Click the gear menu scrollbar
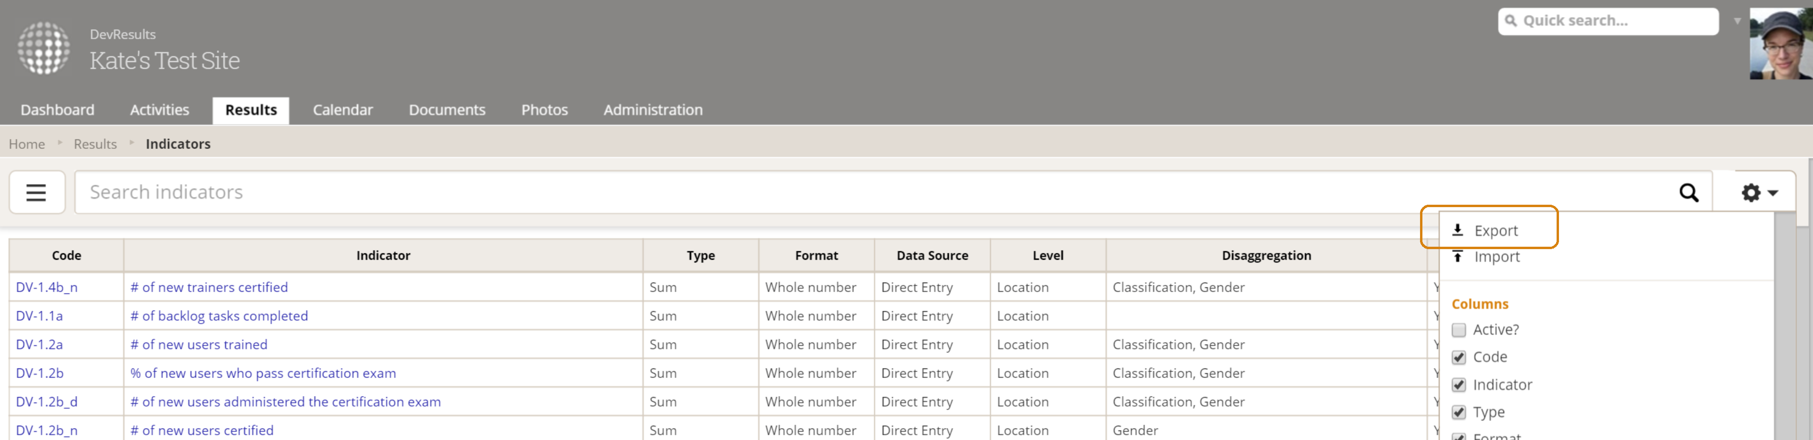 [x=1785, y=326]
